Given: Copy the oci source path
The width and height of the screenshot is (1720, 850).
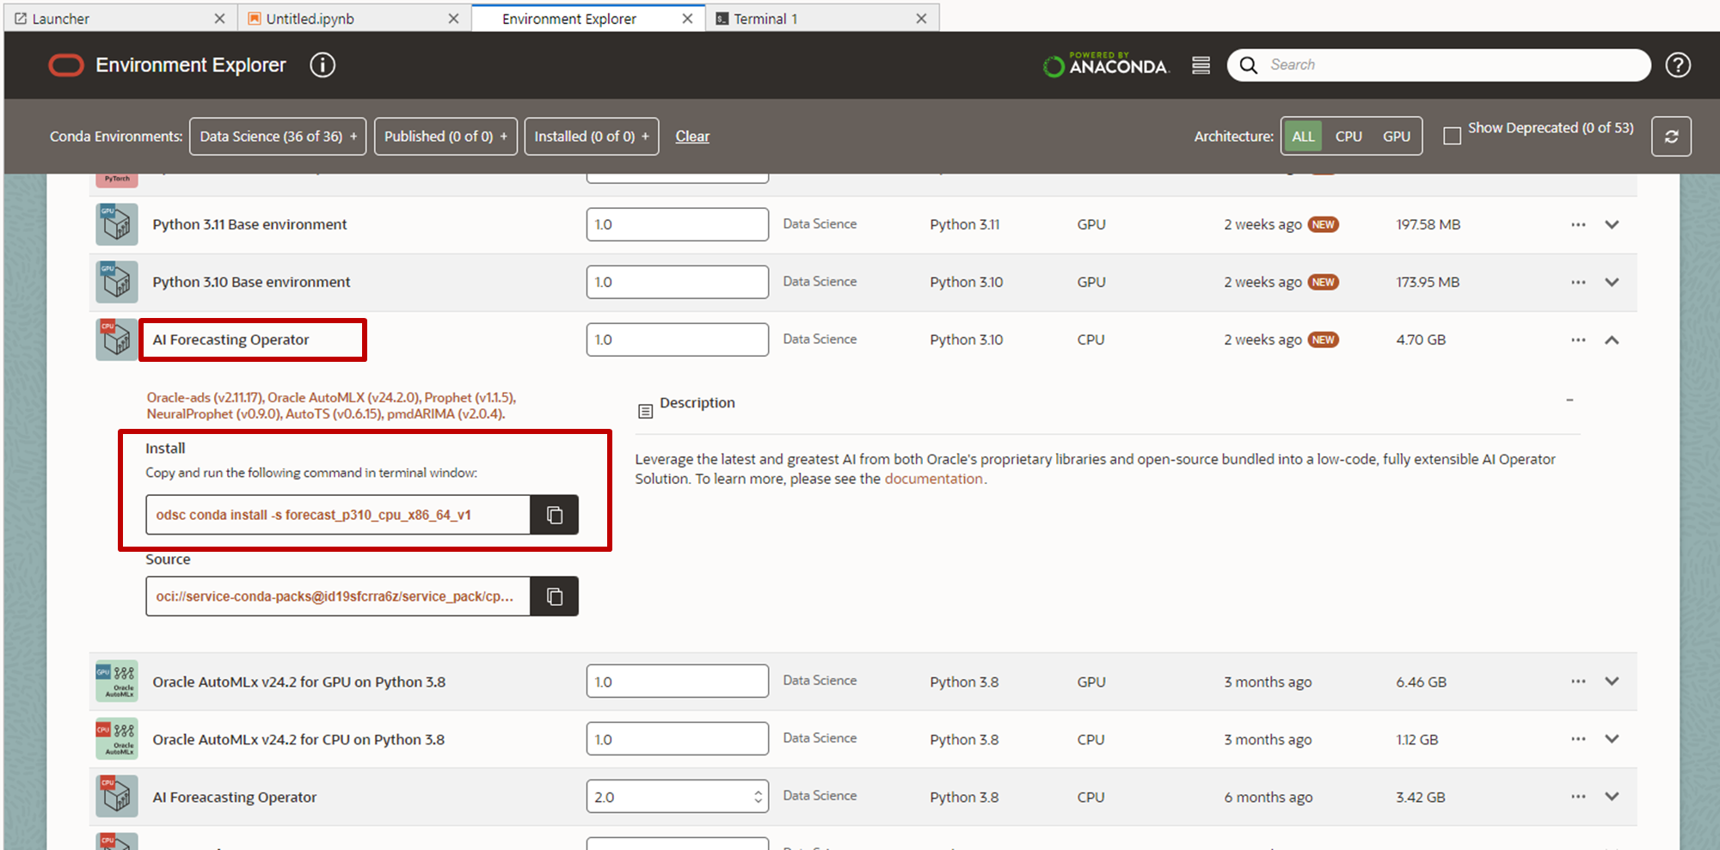Looking at the screenshot, I should pyautogui.click(x=555, y=596).
